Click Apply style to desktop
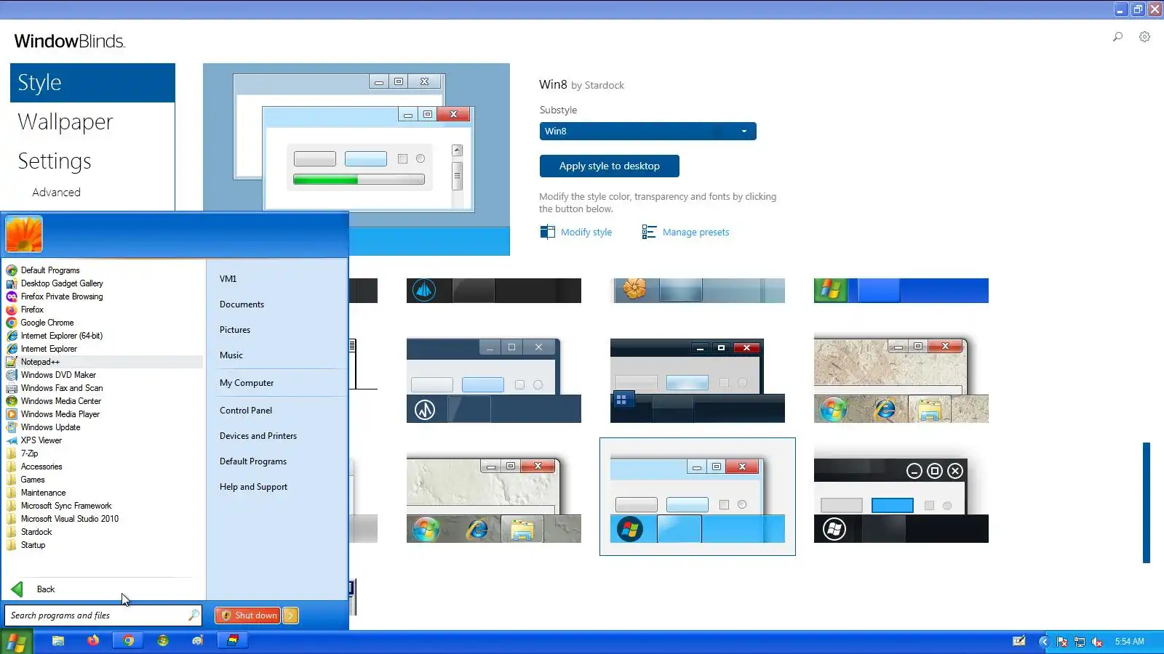Screen dimensions: 1164x654 point(610,166)
